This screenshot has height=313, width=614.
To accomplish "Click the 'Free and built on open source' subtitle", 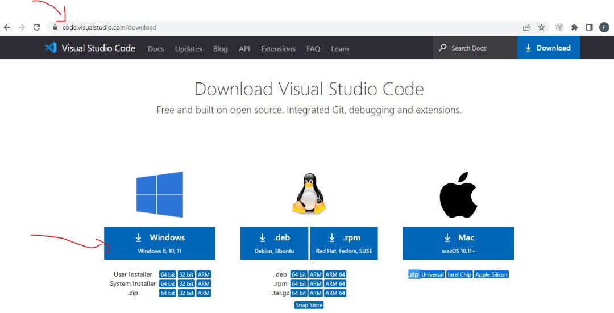I will pyautogui.click(x=309, y=110).
